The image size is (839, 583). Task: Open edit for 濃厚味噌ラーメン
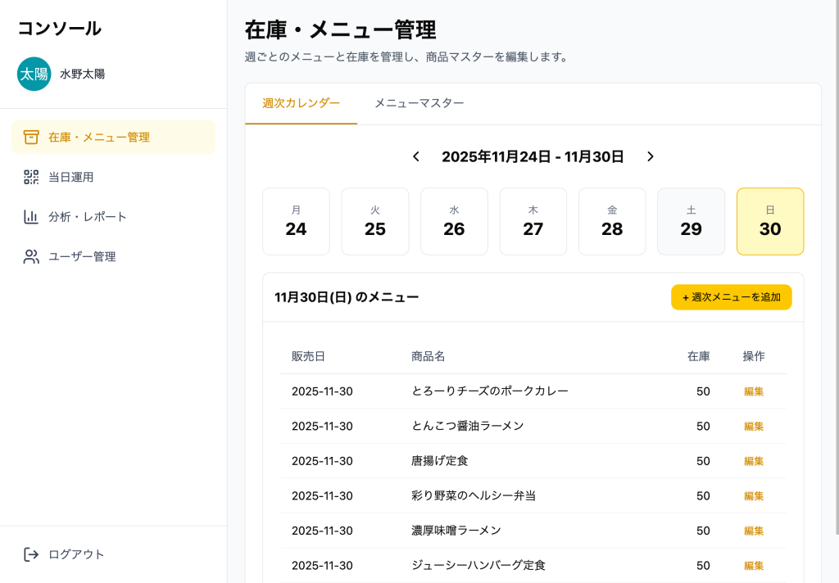pos(753,531)
